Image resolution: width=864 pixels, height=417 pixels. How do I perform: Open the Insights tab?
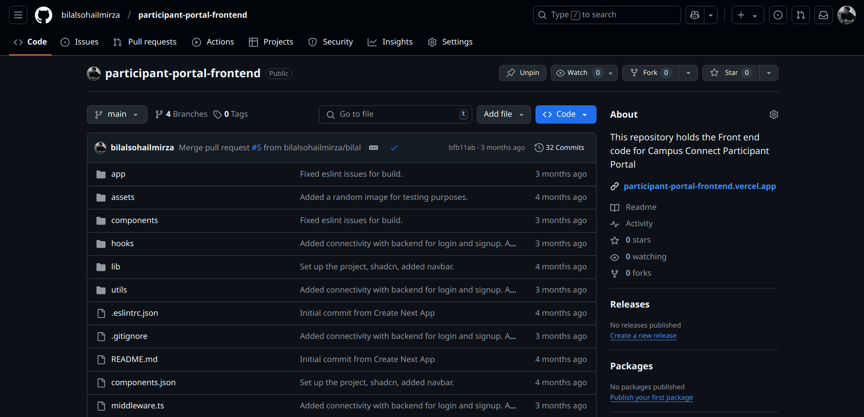(390, 42)
